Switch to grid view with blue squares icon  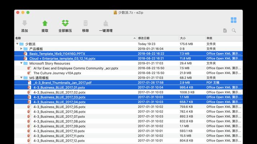pyautogui.click(x=234, y=20)
